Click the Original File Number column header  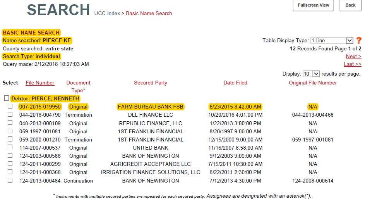pyautogui.click(x=313, y=83)
